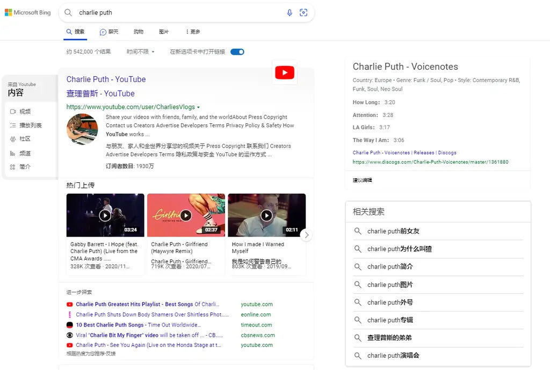Open the Charlie Puth - YouTube result title
This screenshot has width=550, height=370.
[x=106, y=79]
